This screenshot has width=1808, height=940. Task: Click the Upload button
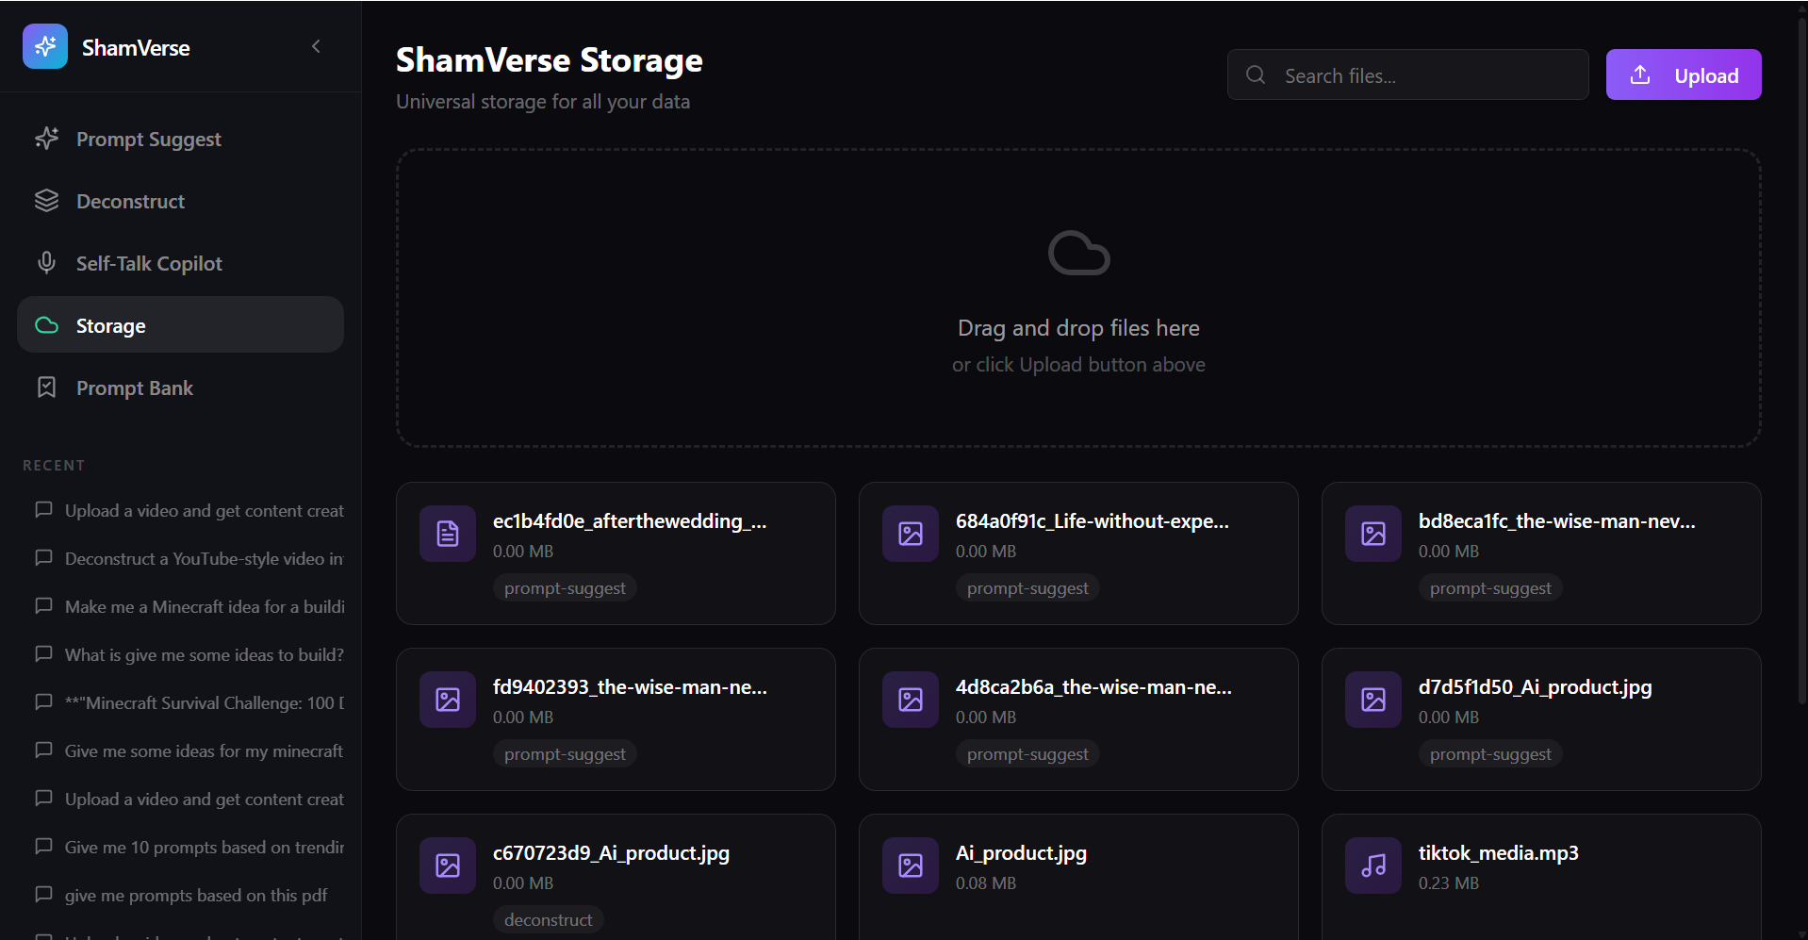point(1683,74)
